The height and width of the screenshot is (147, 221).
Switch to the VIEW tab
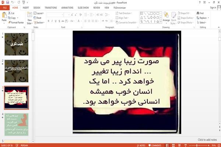(x=107, y=8)
